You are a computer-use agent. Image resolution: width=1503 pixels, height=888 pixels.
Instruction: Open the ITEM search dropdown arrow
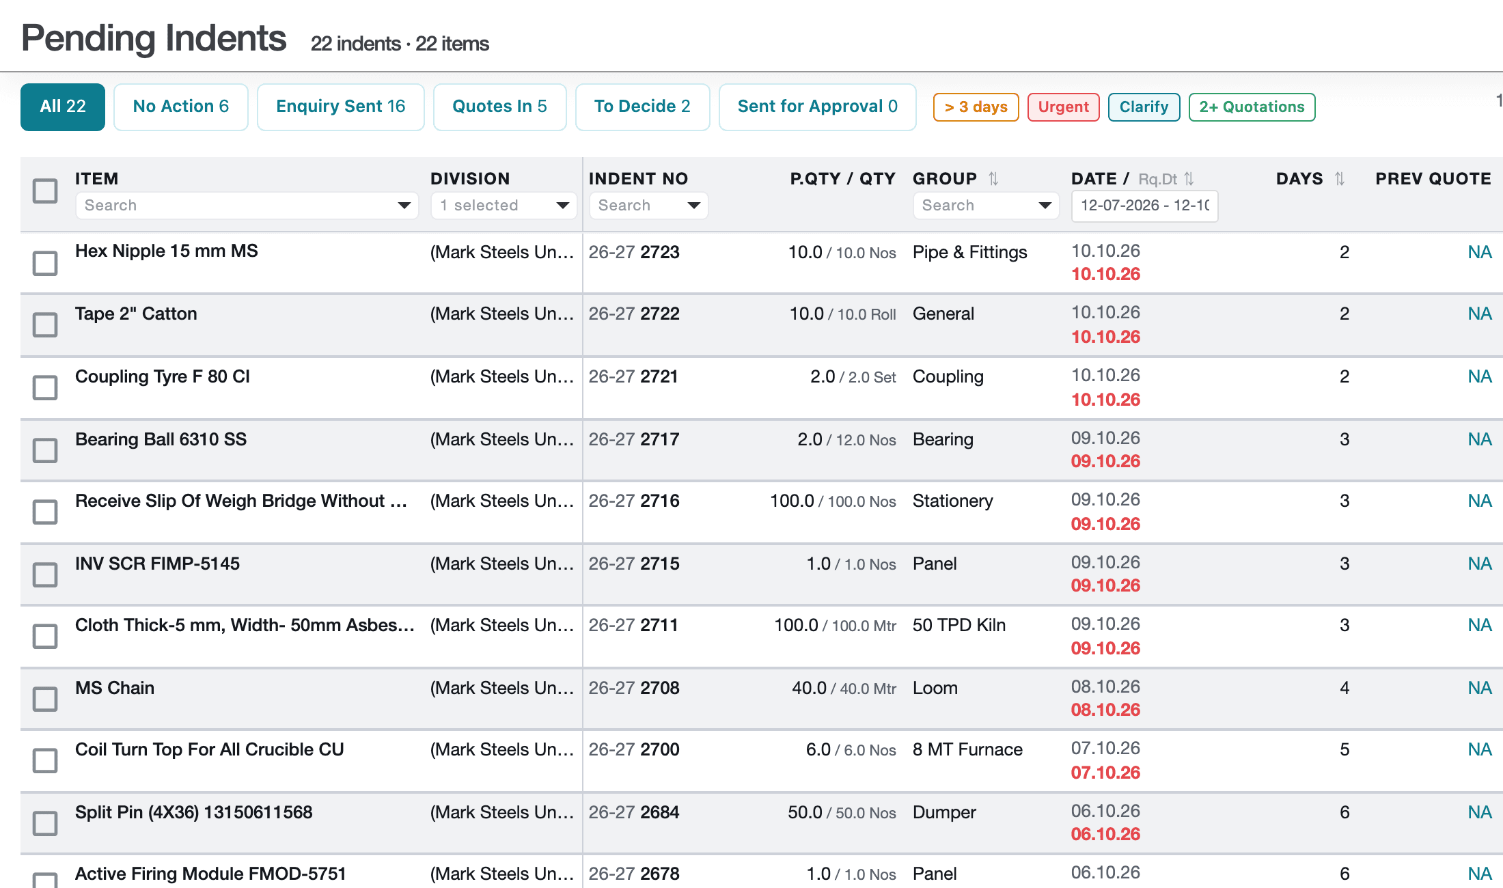[404, 206]
